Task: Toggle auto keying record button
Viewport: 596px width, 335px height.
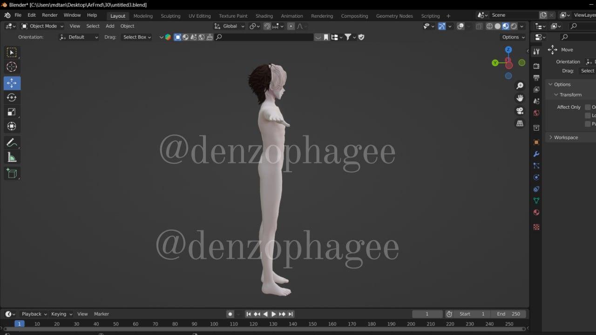Action: 230,314
